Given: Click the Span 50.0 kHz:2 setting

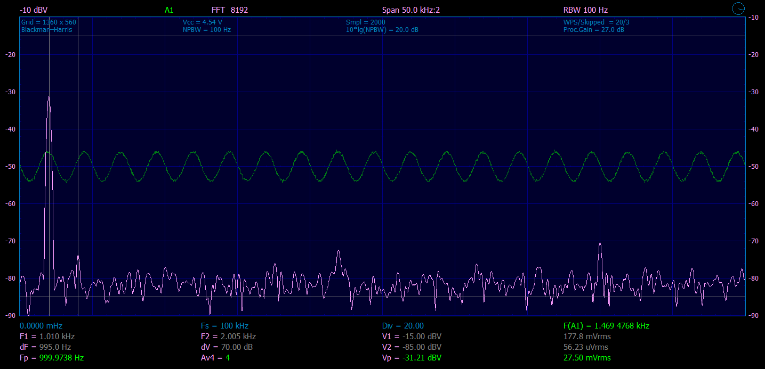Looking at the screenshot, I should coord(411,10).
